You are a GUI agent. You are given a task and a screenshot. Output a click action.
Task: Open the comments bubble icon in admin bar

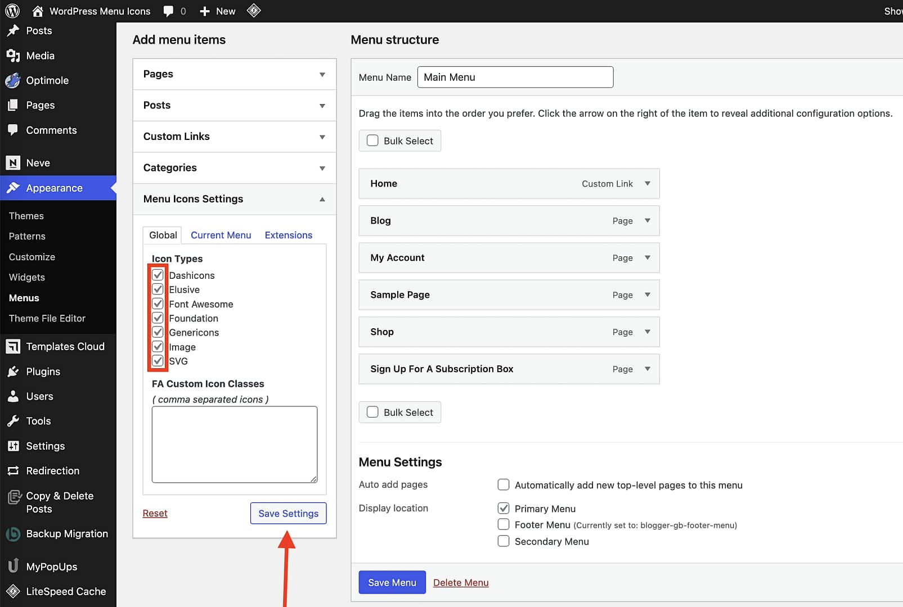168,11
